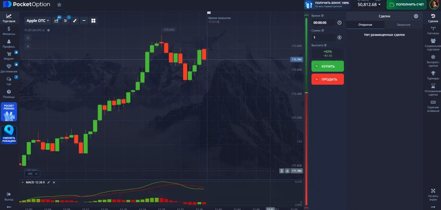
Task: Open the user avatar profile menu
Action: (434, 4)
